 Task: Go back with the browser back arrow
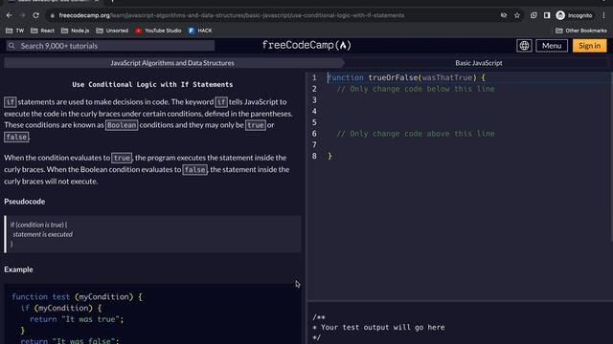[x=9, y=15]
